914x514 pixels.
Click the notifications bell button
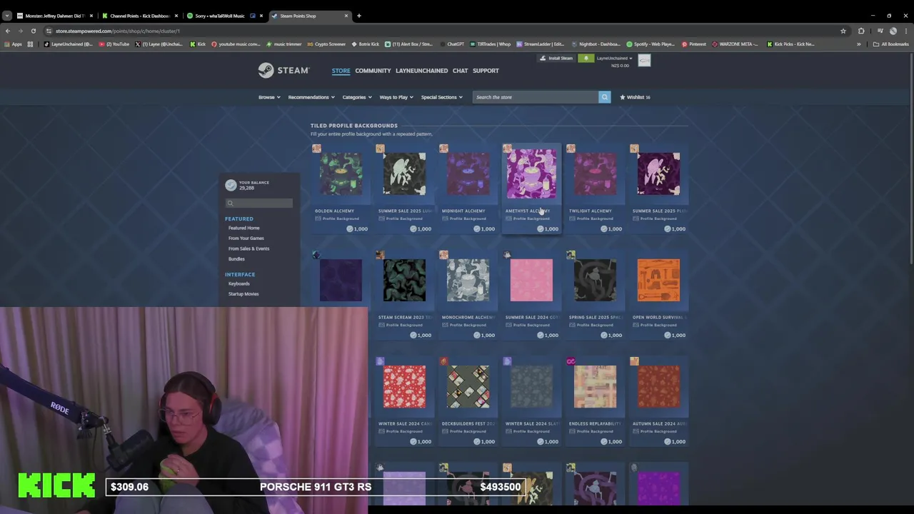coord(586,59)
